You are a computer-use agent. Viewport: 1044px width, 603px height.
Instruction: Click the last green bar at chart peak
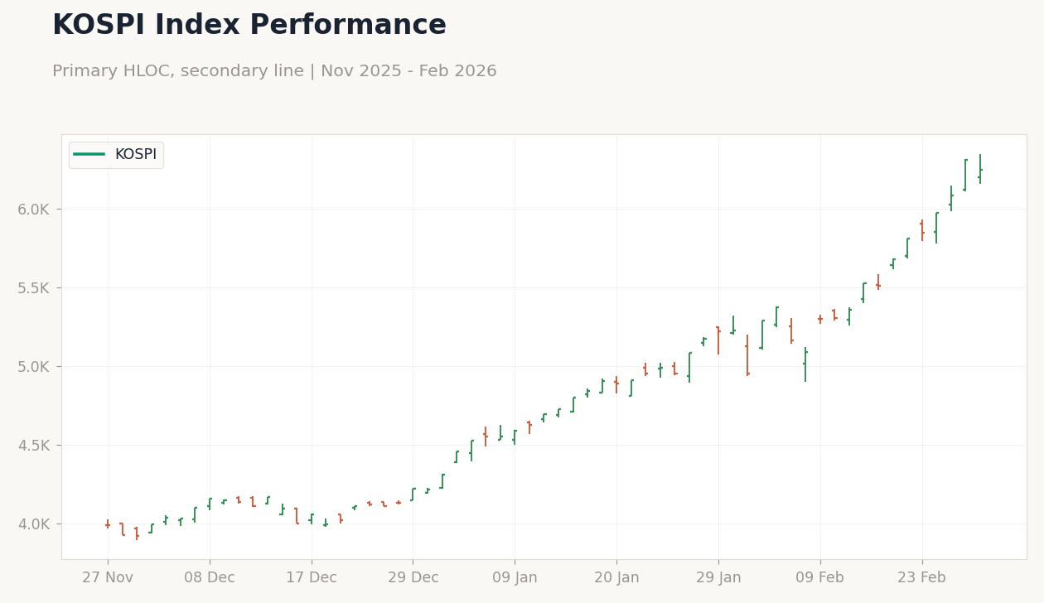980,169
